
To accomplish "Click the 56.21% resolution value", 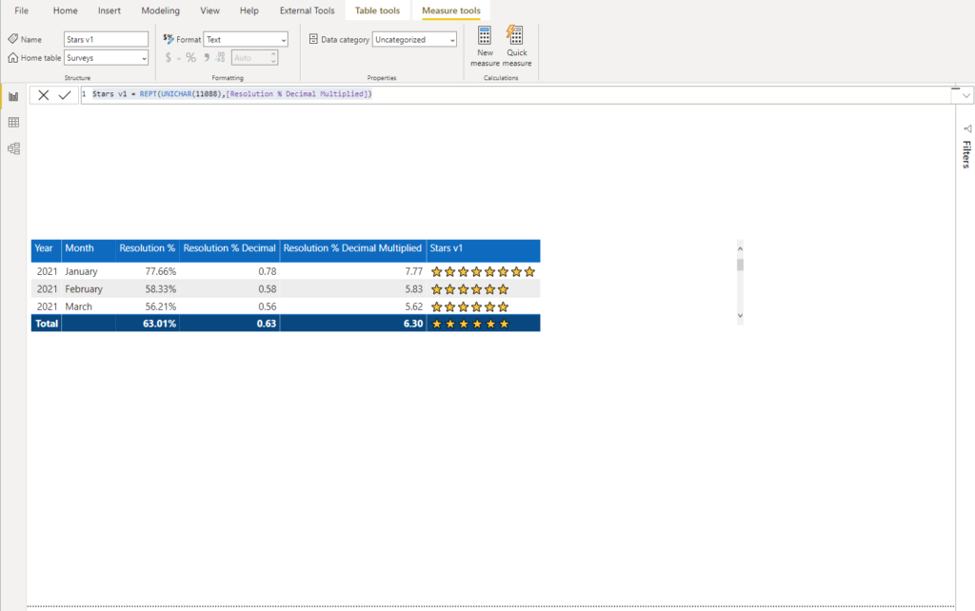I will tap(160, 306).
